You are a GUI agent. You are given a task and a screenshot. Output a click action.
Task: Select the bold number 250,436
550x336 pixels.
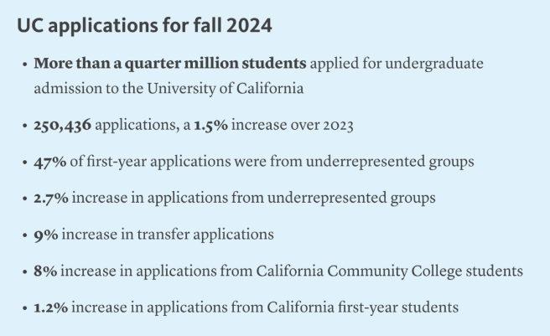[62, 125]
